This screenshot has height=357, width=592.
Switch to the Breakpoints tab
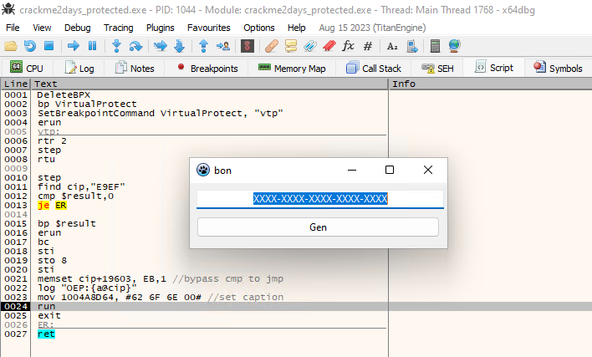pos(207,69)
